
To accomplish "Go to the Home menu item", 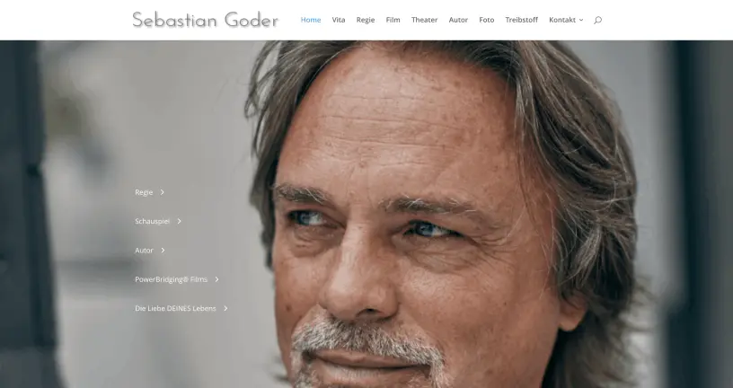I will tap(311, 20).
